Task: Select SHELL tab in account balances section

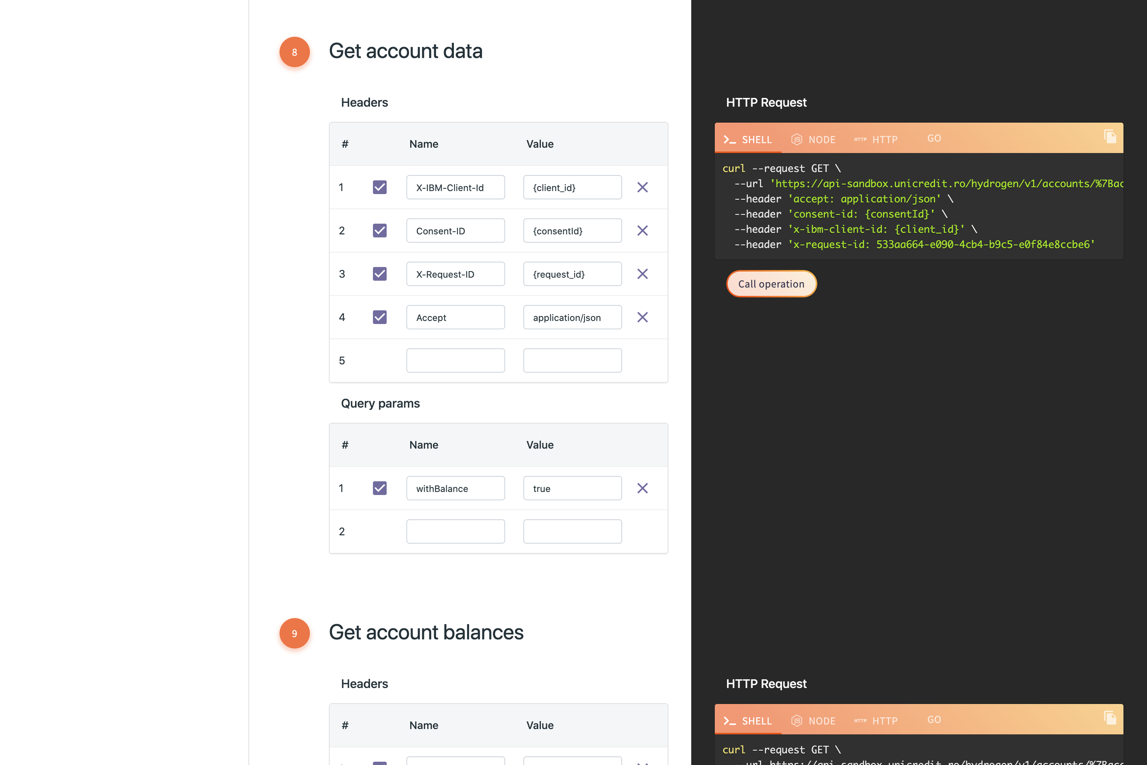Action: pyautogui.click(x=748, y=721)
